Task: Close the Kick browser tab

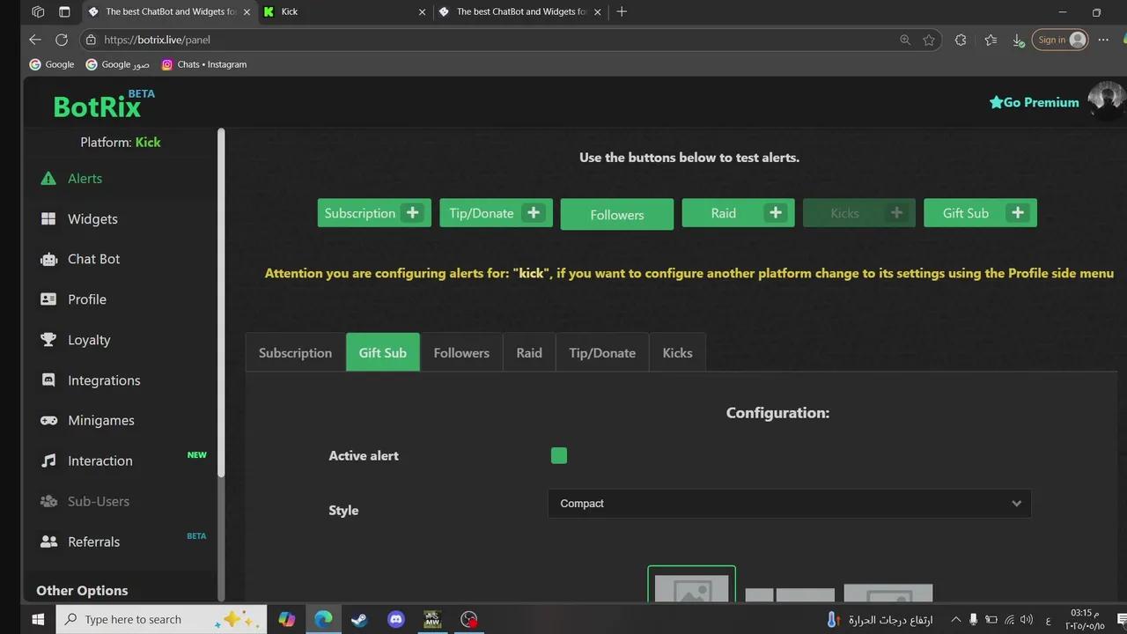Action: coord(422,11)
